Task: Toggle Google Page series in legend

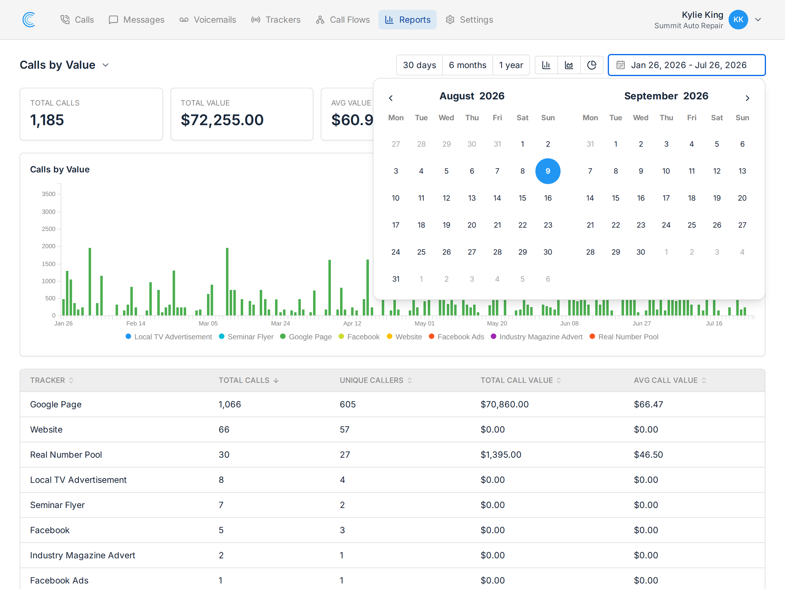Action: pyautogui.click(x=306, y=337)
